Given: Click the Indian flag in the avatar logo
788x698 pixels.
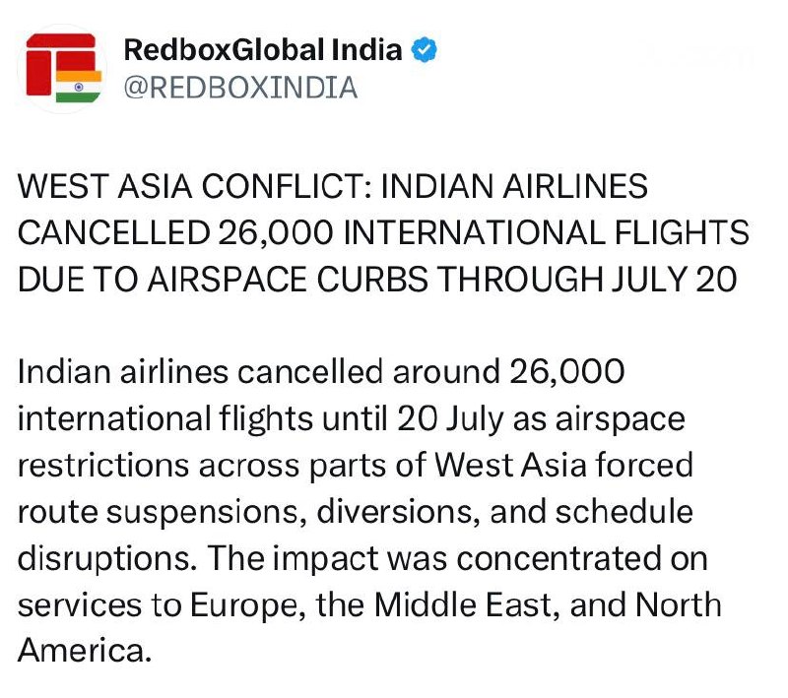Looking at the screenshot, I should point(79,87).
